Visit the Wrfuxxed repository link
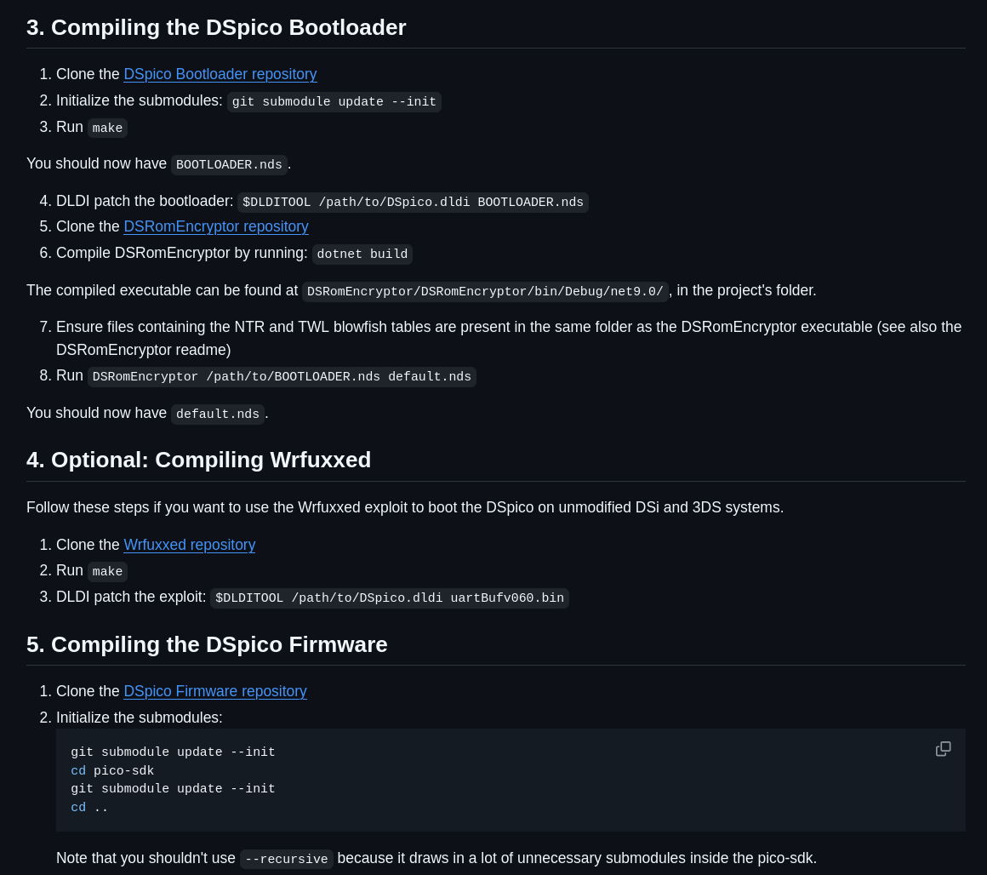 [x=190, y=545]
